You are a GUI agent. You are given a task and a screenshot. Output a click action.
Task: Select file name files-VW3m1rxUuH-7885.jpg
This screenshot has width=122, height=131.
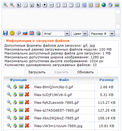(58, 126)
